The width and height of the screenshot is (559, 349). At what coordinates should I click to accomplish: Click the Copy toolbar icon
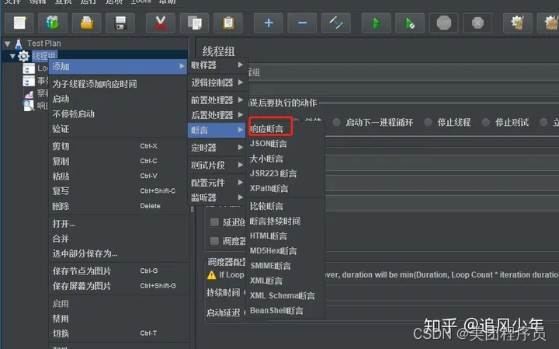[194, 23]
